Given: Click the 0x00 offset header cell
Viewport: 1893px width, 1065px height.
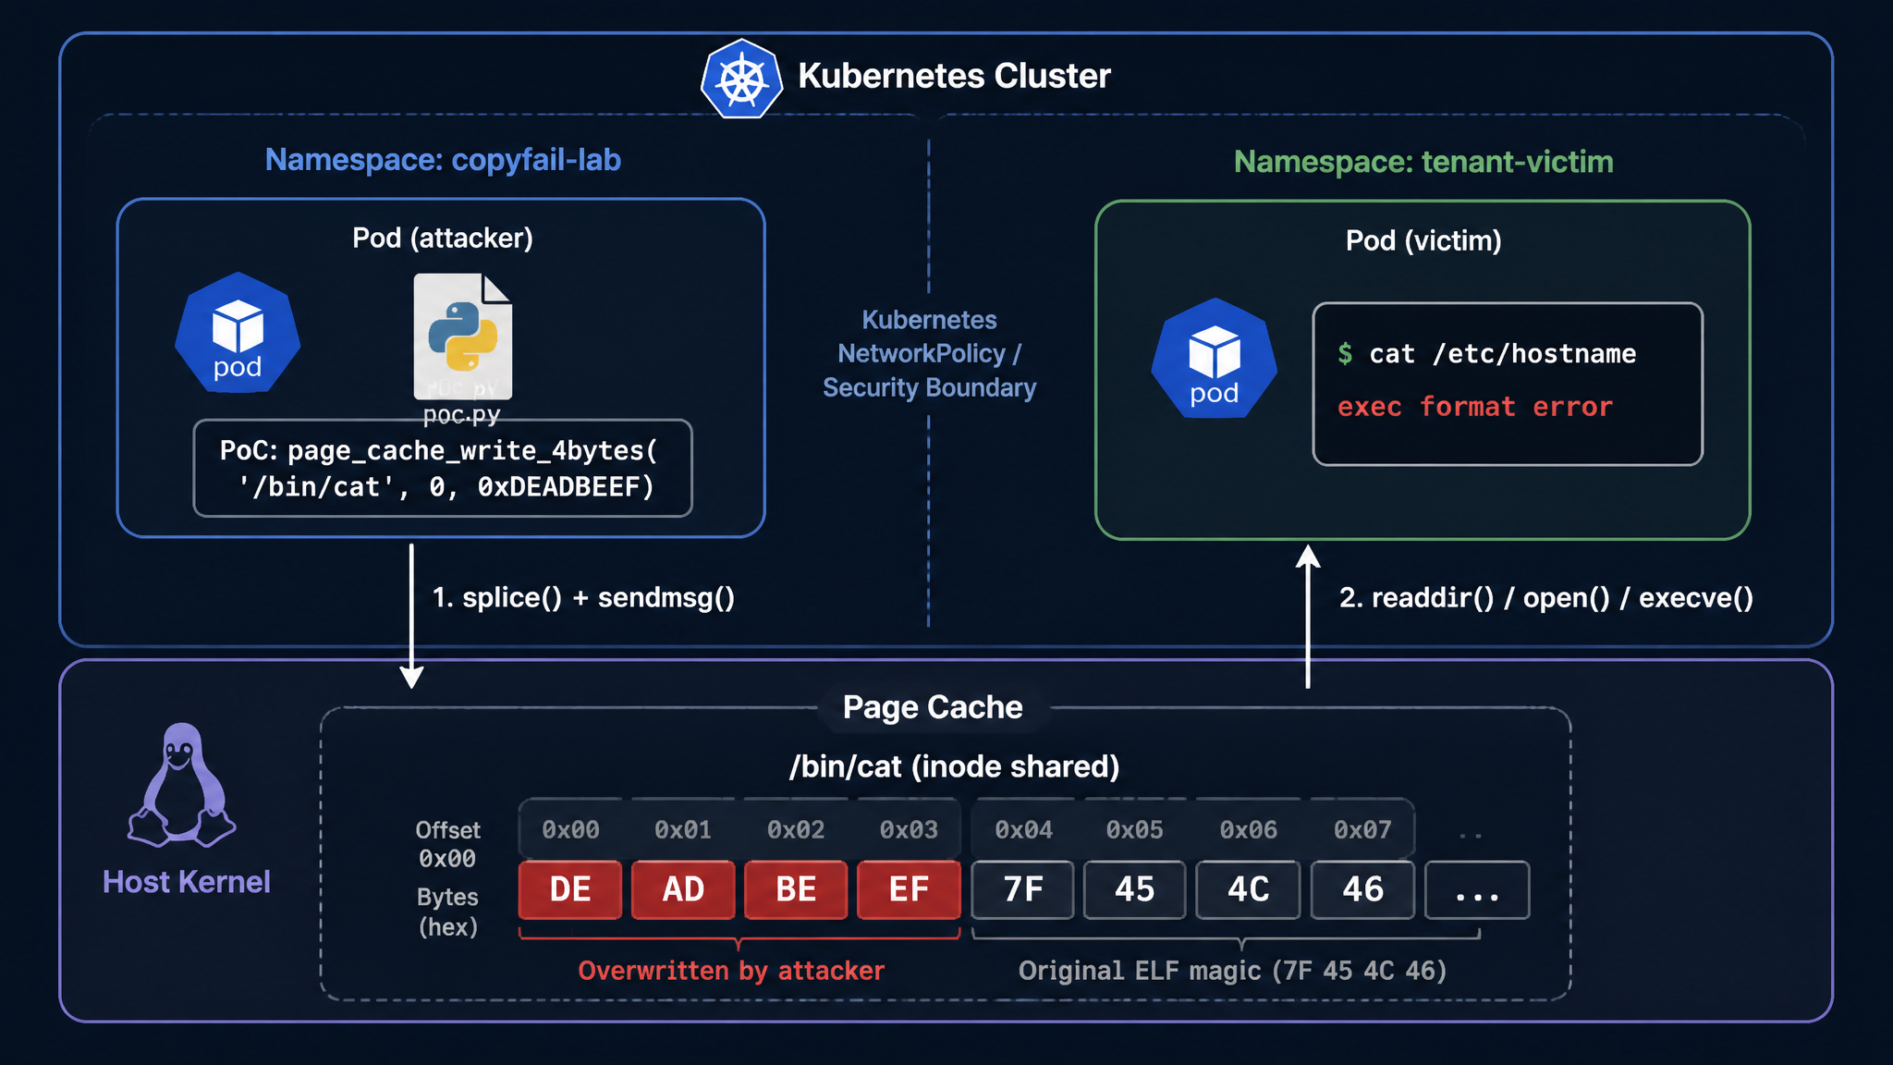Looking at the screenshot, I should [x=570, y=829].
